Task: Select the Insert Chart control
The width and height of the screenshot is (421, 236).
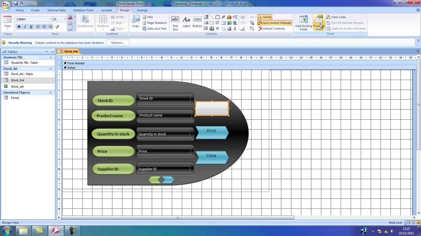Action: click(229, 17)
